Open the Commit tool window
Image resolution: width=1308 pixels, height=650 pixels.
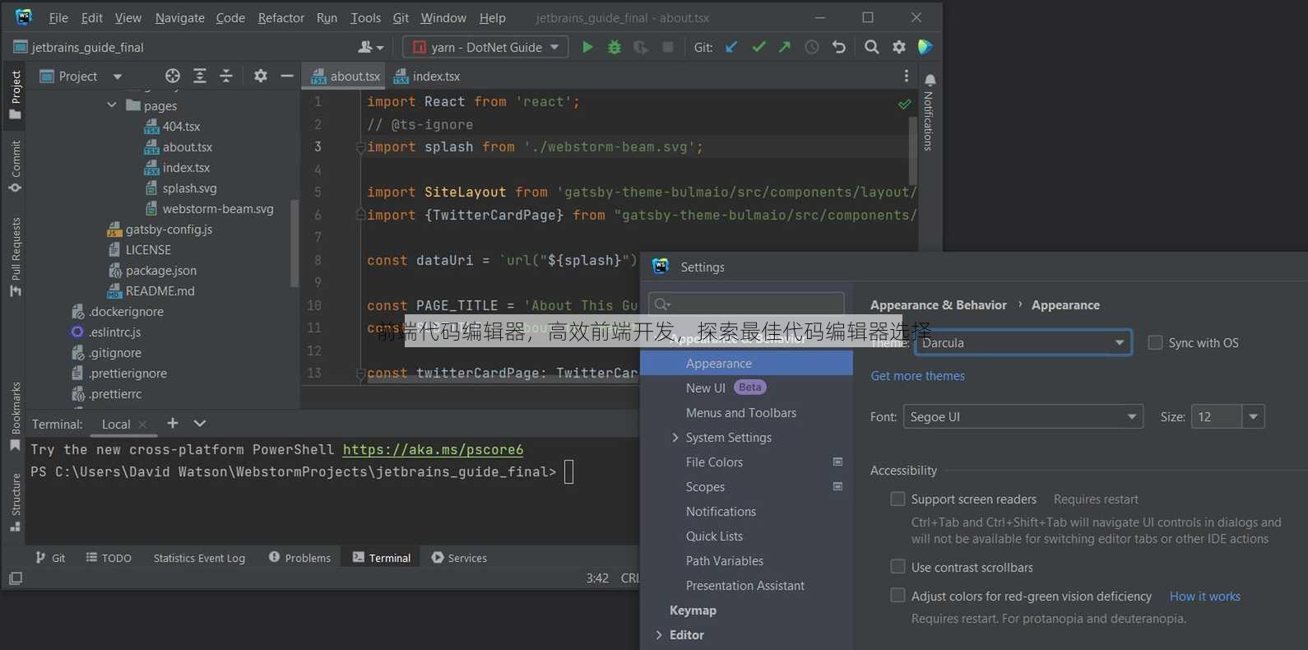pyautogui.click(x=16, y=167)
